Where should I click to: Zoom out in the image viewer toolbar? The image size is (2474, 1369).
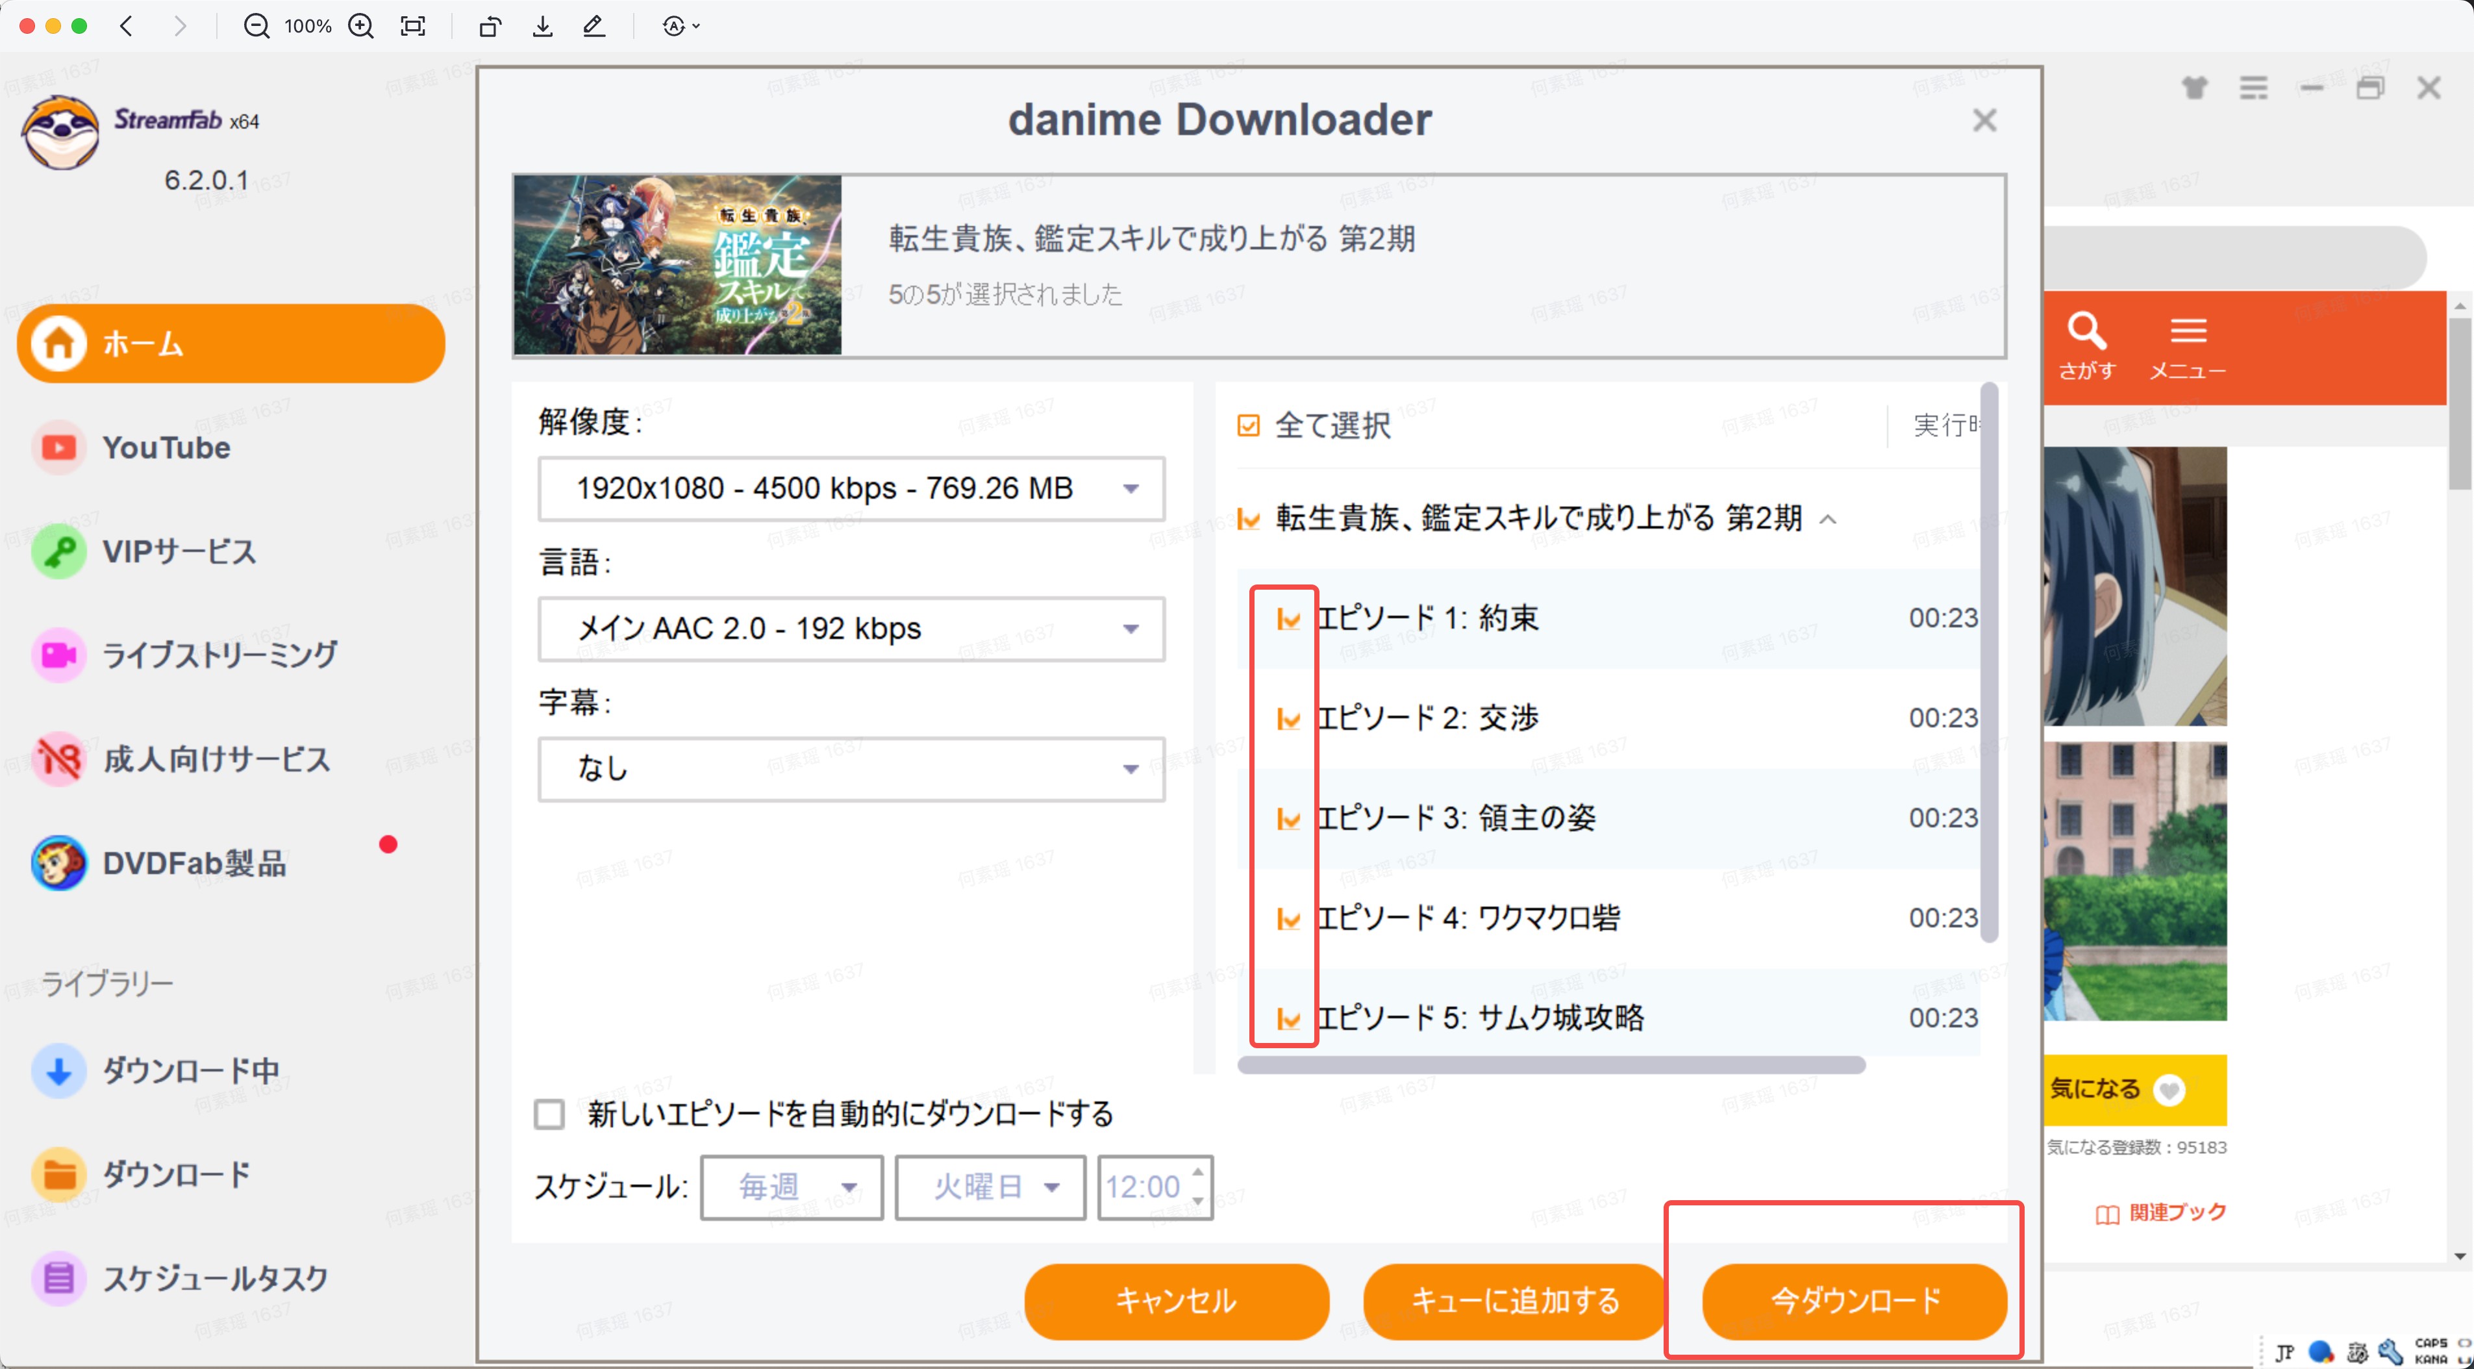[256, 26]
